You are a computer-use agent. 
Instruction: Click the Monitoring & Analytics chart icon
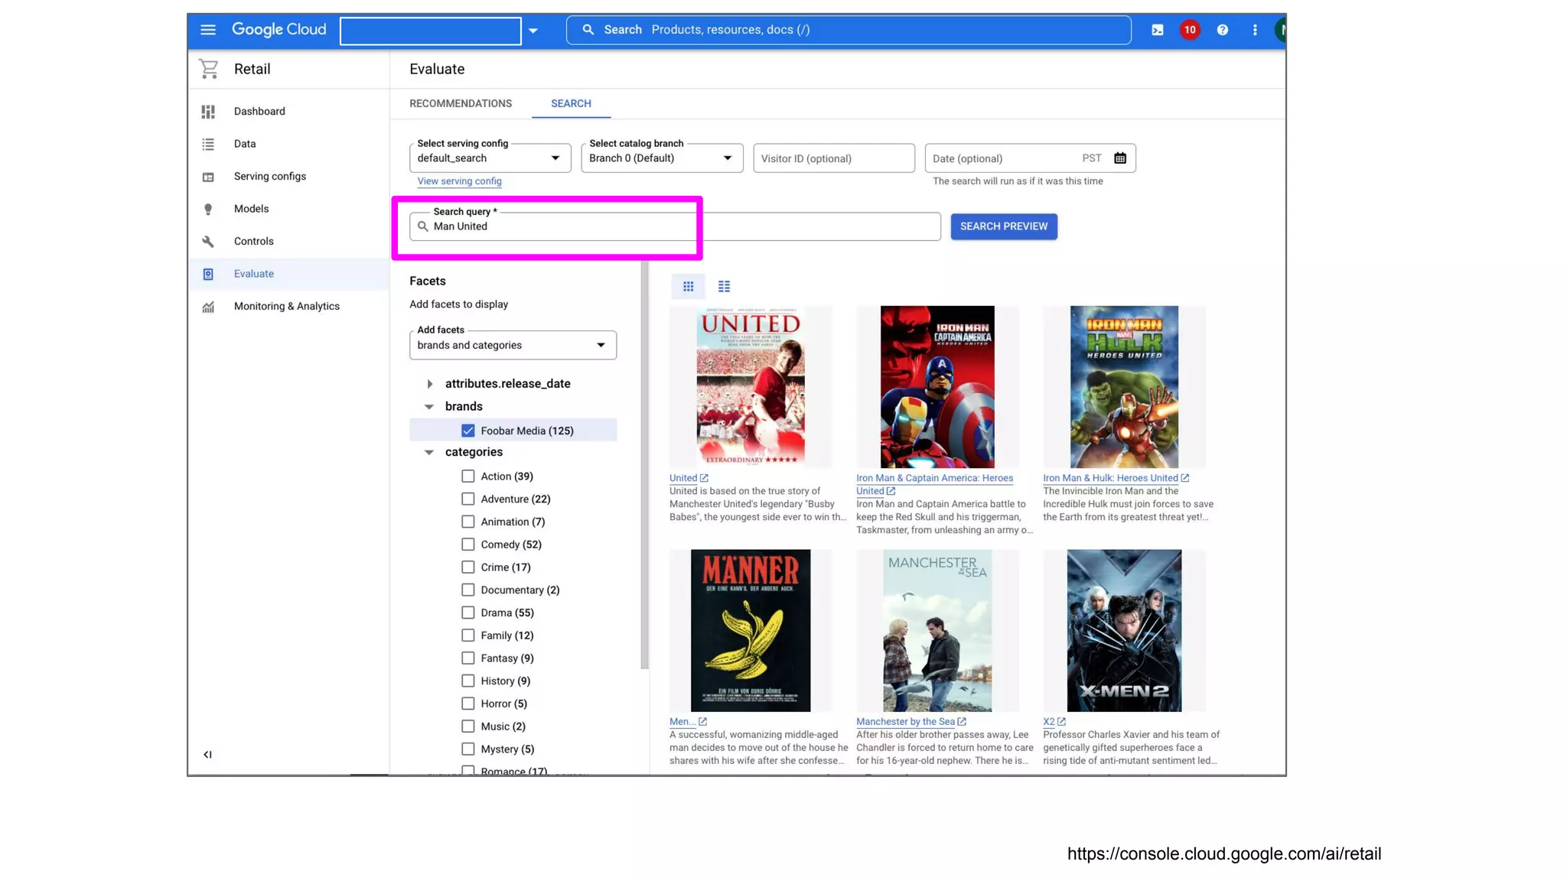208,307
